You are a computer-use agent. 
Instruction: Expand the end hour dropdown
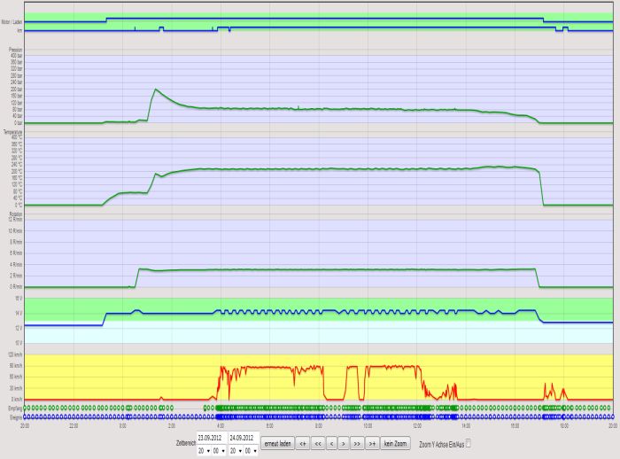235,451
